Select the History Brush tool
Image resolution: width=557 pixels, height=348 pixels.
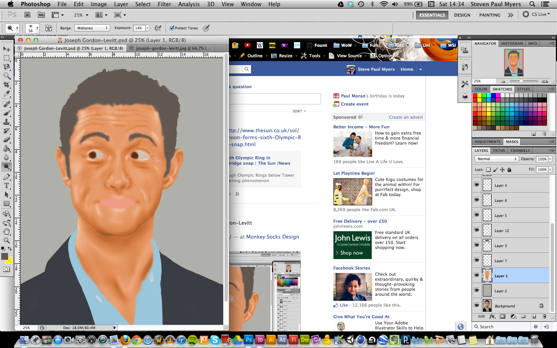pos(7,131)
